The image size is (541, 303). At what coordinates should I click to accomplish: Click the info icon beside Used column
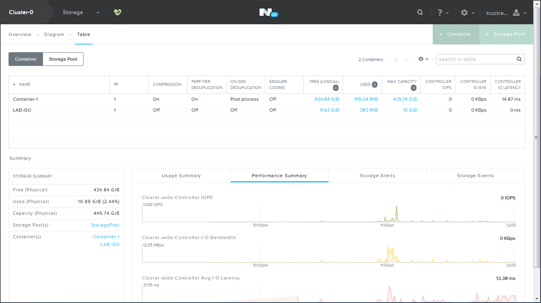tap(375, 85)
